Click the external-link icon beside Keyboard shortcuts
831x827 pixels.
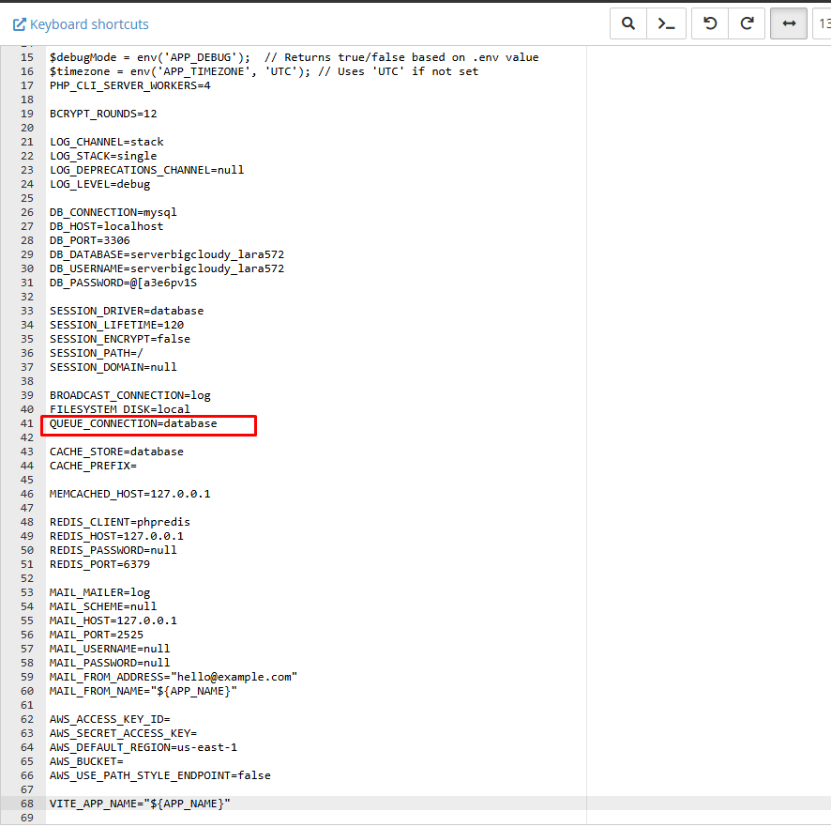pyautogui.click(x=19, y=24)
